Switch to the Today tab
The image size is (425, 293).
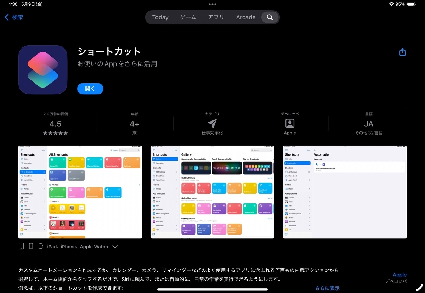pyautogui.click(x=160, y=17)
